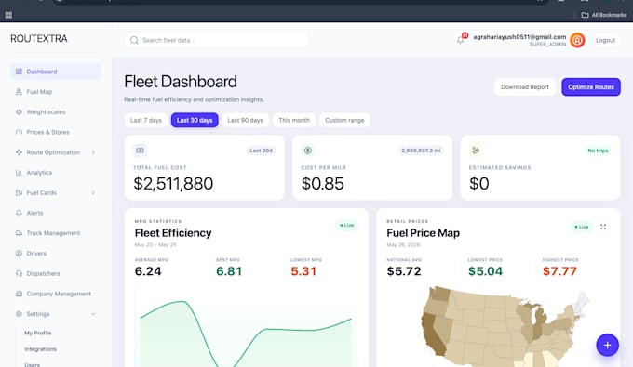This screenshot has height=367, width=633.
Task: Click the Dispatchers headset icon
Action: click(x=19, y=273)
